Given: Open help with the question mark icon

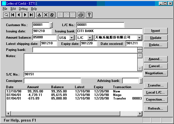Looking at the screenshot, I should (x=89, y=15).
